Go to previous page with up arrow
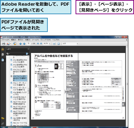This screenshot has width=134, height=128. point(20,44)
